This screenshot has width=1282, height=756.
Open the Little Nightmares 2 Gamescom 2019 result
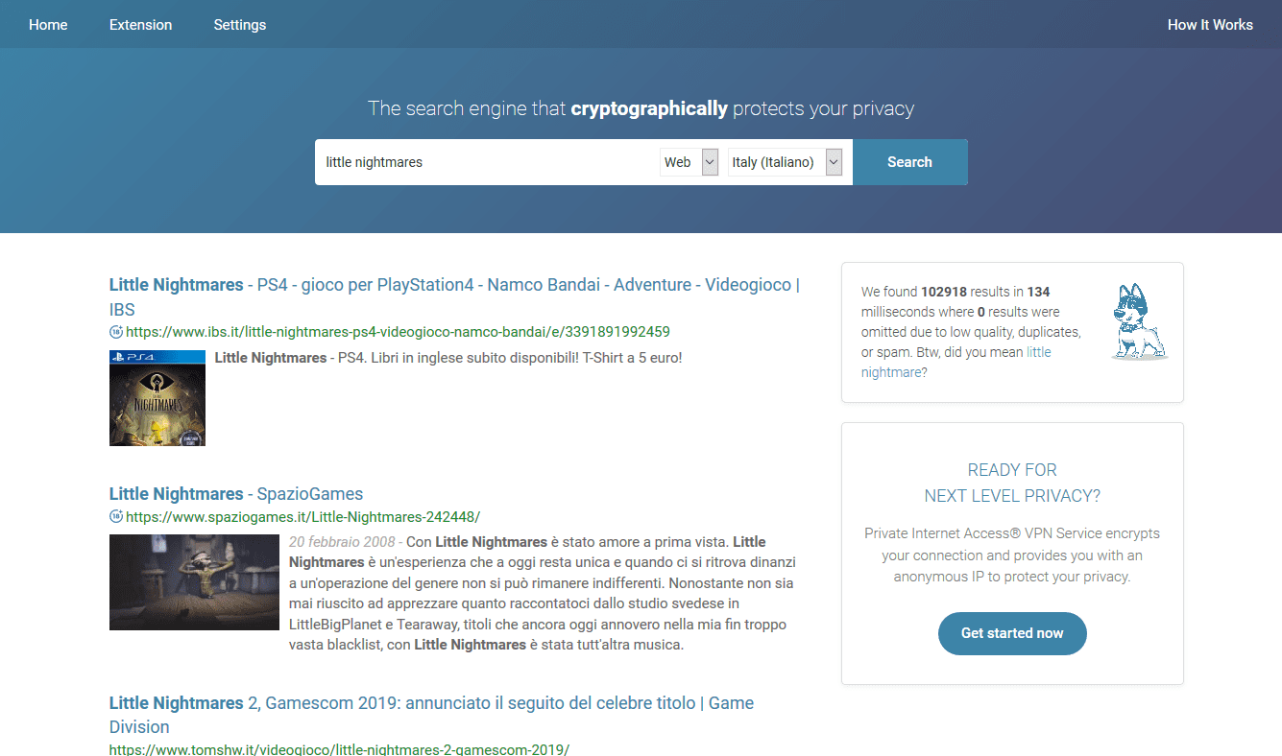coord(430,703)
